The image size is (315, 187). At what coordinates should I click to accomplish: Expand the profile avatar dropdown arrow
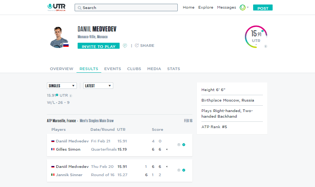pos(248,7)
